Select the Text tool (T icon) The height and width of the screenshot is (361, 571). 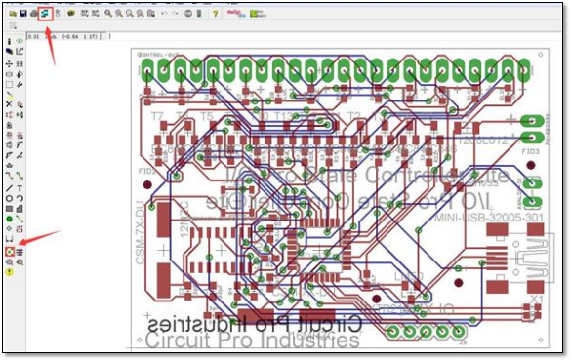pyautogui.click(x=20, y=188)
